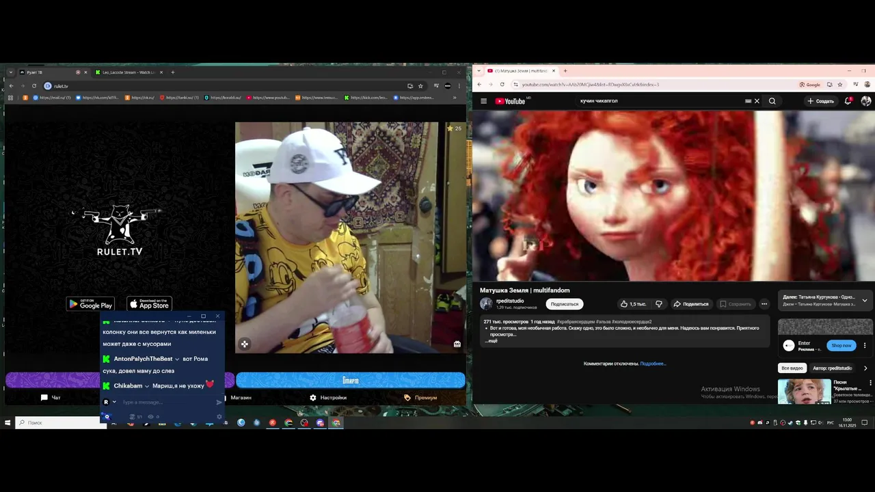Viewport: 875px width, 492px height.
Task: Open the YouTube account avatar menu
Action: tap(866, 100)
